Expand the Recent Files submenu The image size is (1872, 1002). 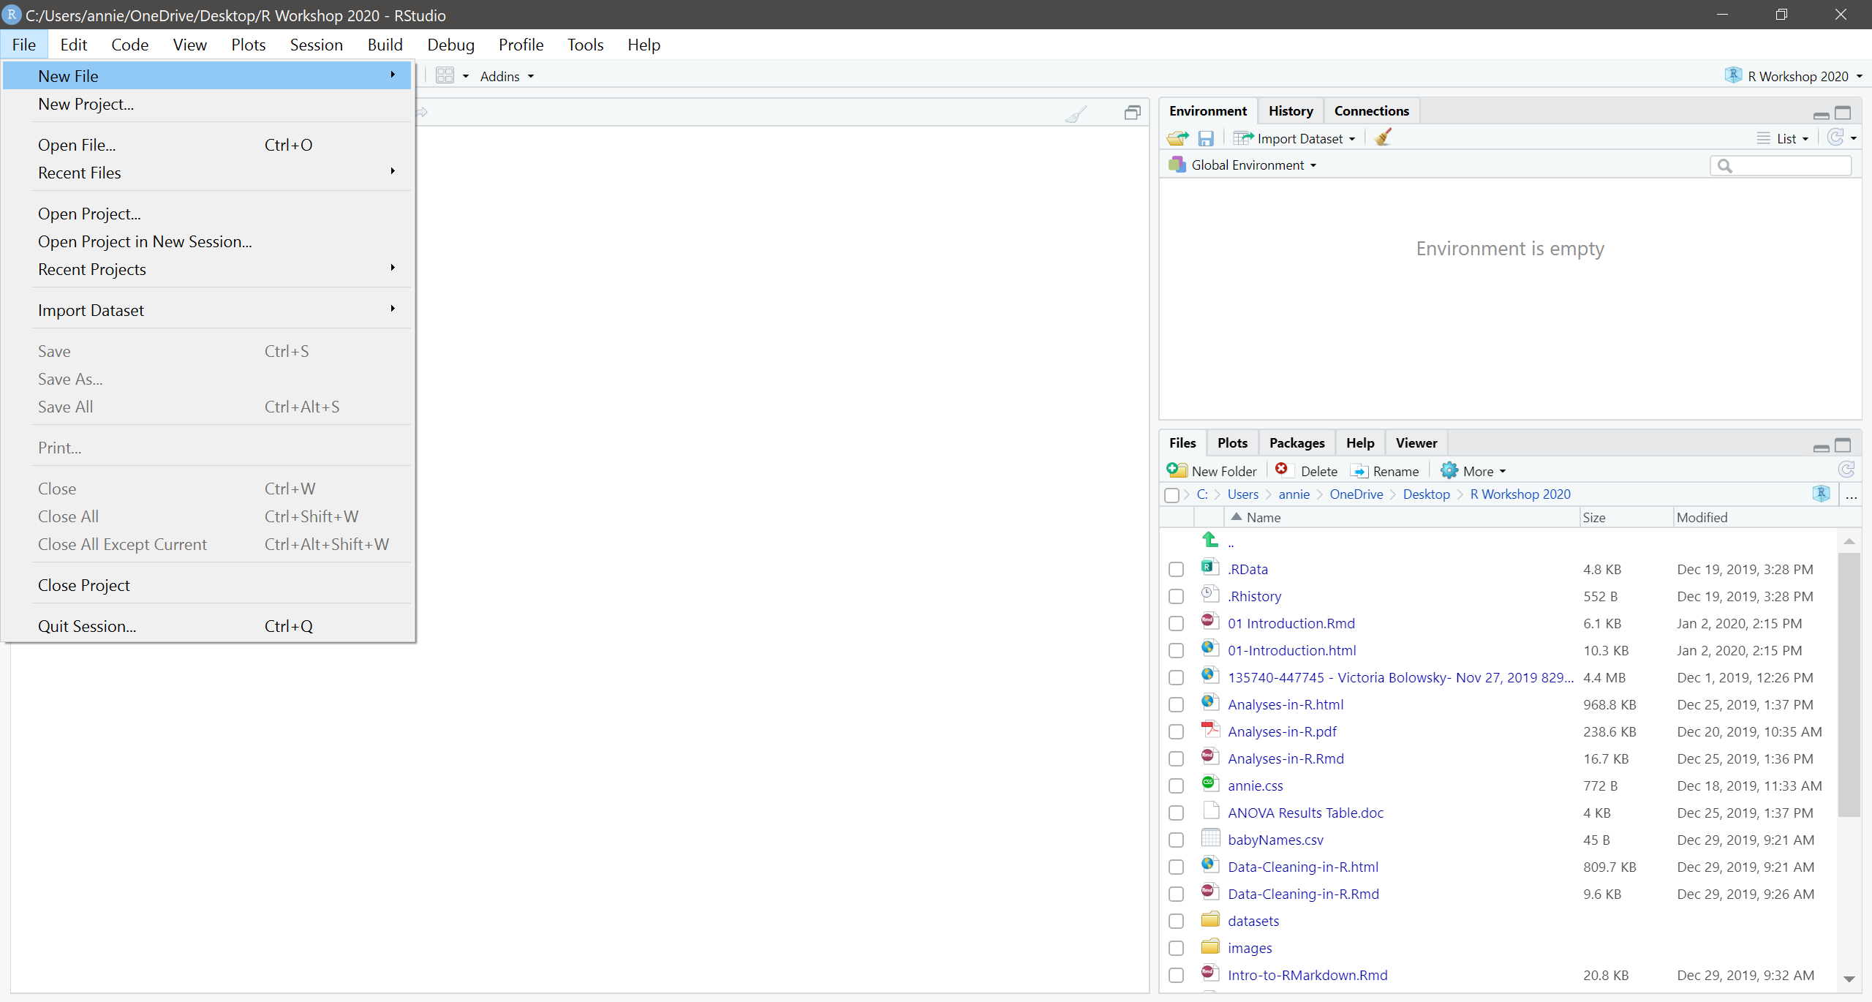208,173
